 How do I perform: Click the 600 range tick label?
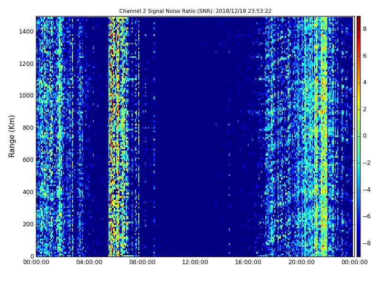point(28,160)
